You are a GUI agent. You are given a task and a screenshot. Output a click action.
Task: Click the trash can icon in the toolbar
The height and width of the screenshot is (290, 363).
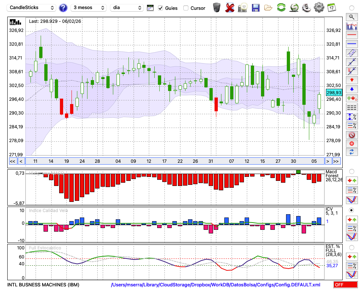click(217, 7)
